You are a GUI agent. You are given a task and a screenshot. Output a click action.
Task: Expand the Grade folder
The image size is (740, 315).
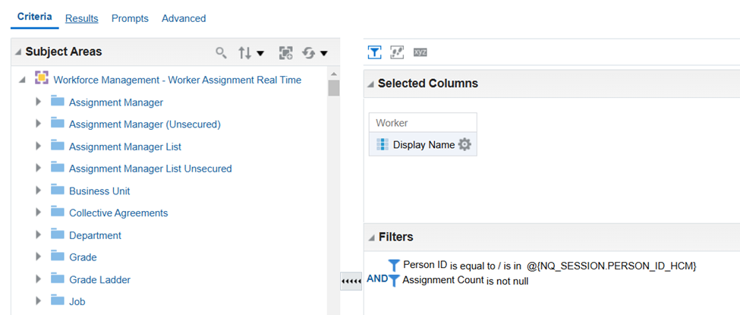tap(38, 257)
